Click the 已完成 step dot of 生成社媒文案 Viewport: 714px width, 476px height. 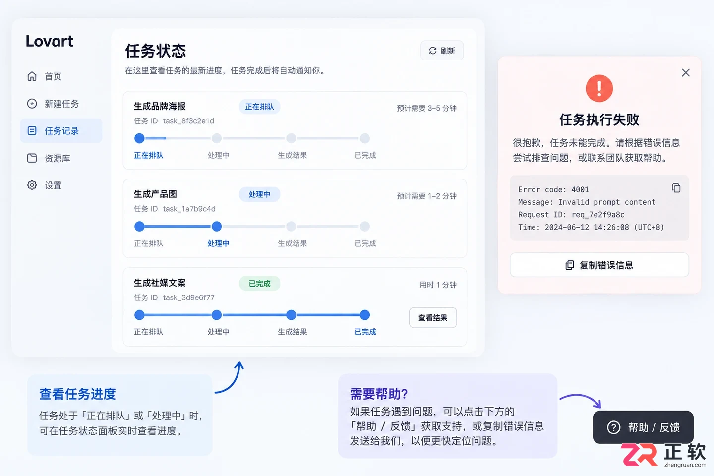pyautogui.click(x=365, y=315)
